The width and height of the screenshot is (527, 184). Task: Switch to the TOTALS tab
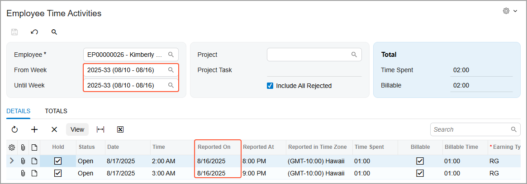click(x=56, y=111)
